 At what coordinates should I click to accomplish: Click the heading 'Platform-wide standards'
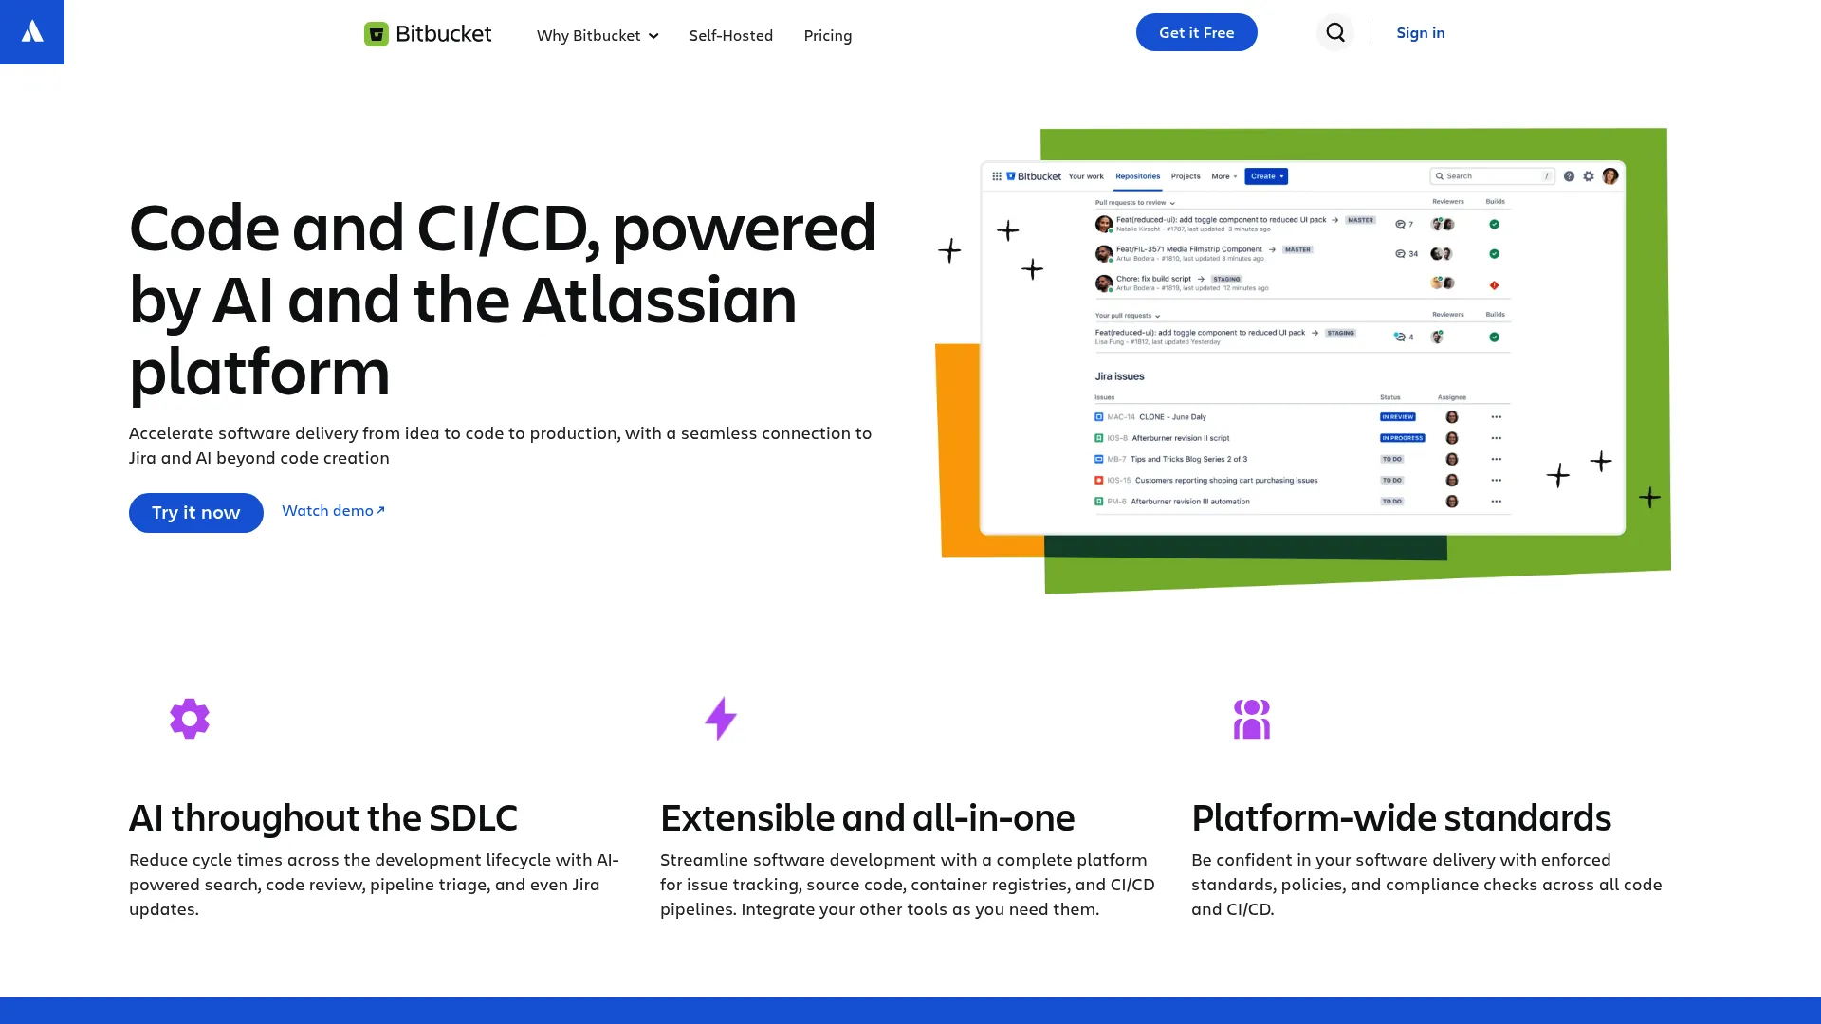pos(1401,817)
